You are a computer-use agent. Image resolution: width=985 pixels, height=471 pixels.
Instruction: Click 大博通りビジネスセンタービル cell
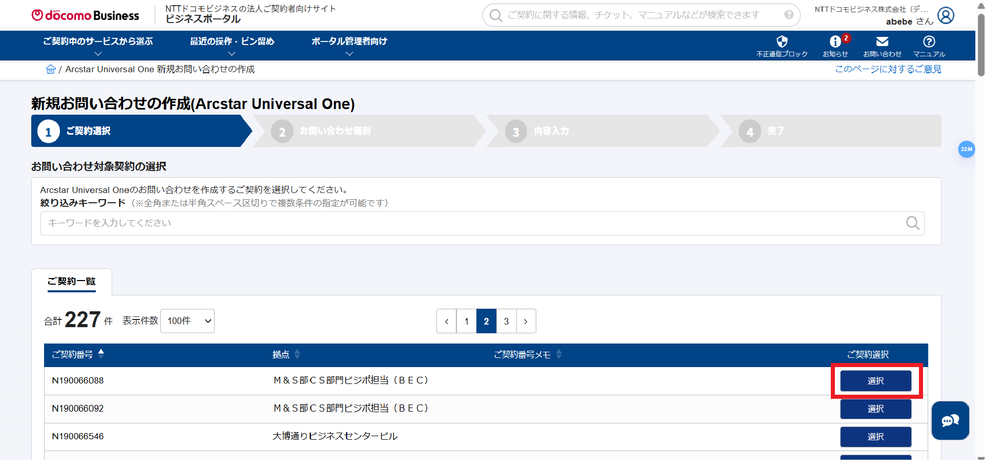[x=335, y=436]
